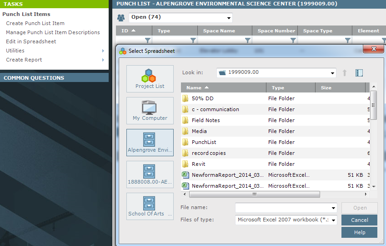This screenshot has height=246, width=386.
Task: Click the disabled Open button
Action: [360, 208]
